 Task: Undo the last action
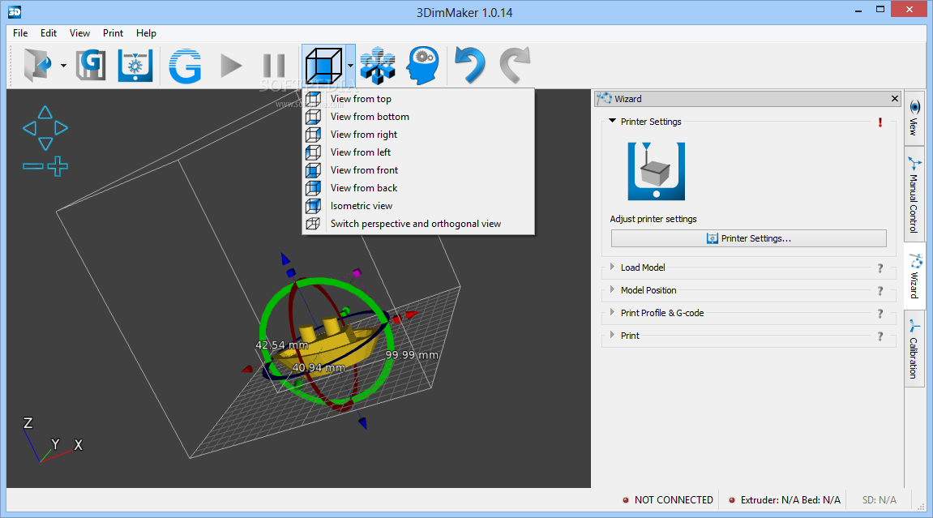pos(469,65)
